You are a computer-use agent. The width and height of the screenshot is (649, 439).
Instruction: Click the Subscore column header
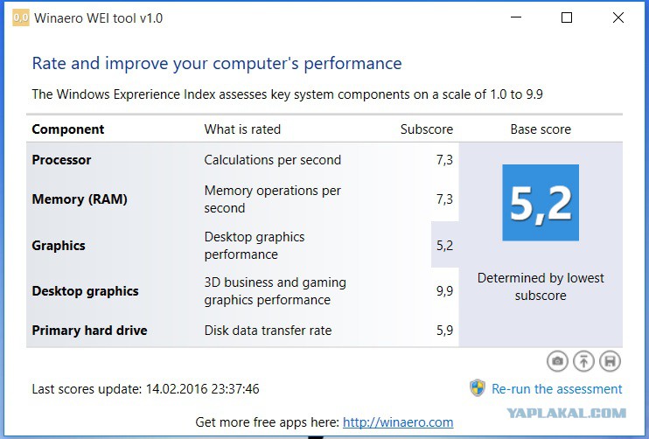[426, 129]
